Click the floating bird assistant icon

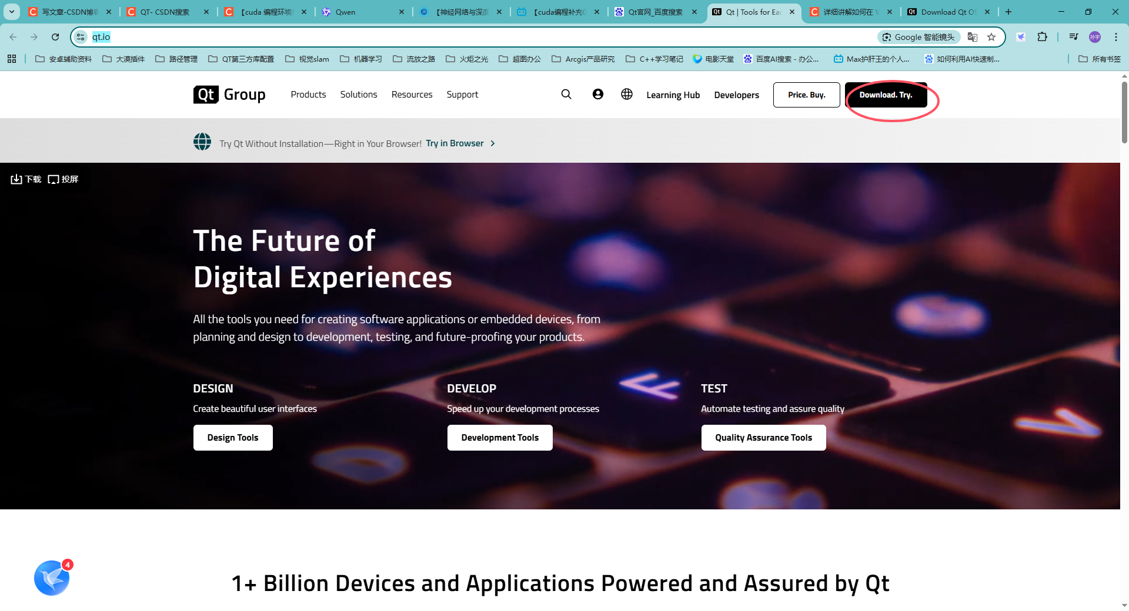52,578
